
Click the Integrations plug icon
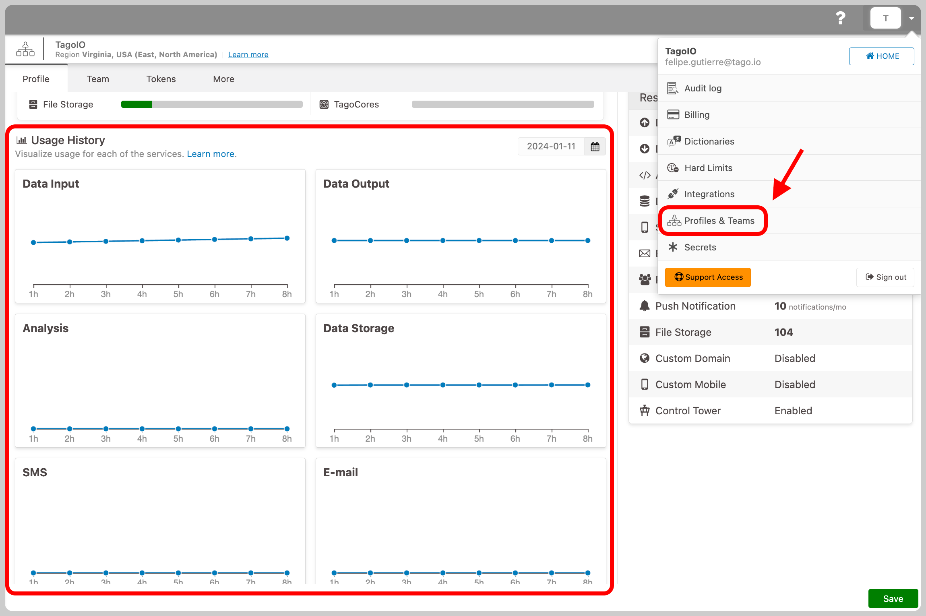coord(673,194)
